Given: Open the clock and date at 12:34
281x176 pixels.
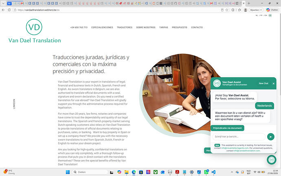Looking at the screenshot, I should click(x=273, y=172).
